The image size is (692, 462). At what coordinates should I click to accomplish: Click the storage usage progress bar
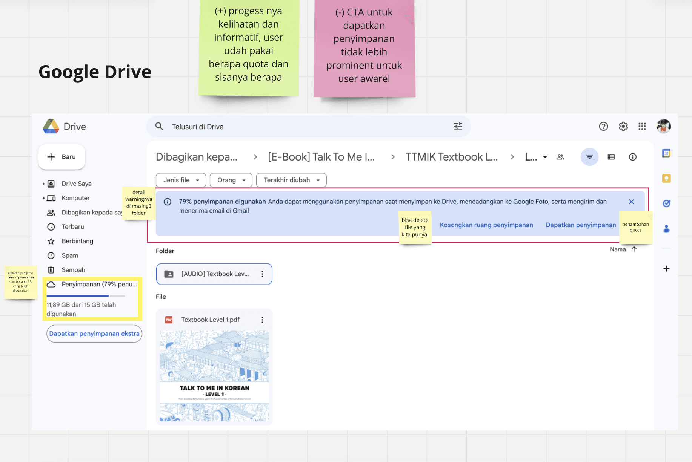tap(86, 296)
